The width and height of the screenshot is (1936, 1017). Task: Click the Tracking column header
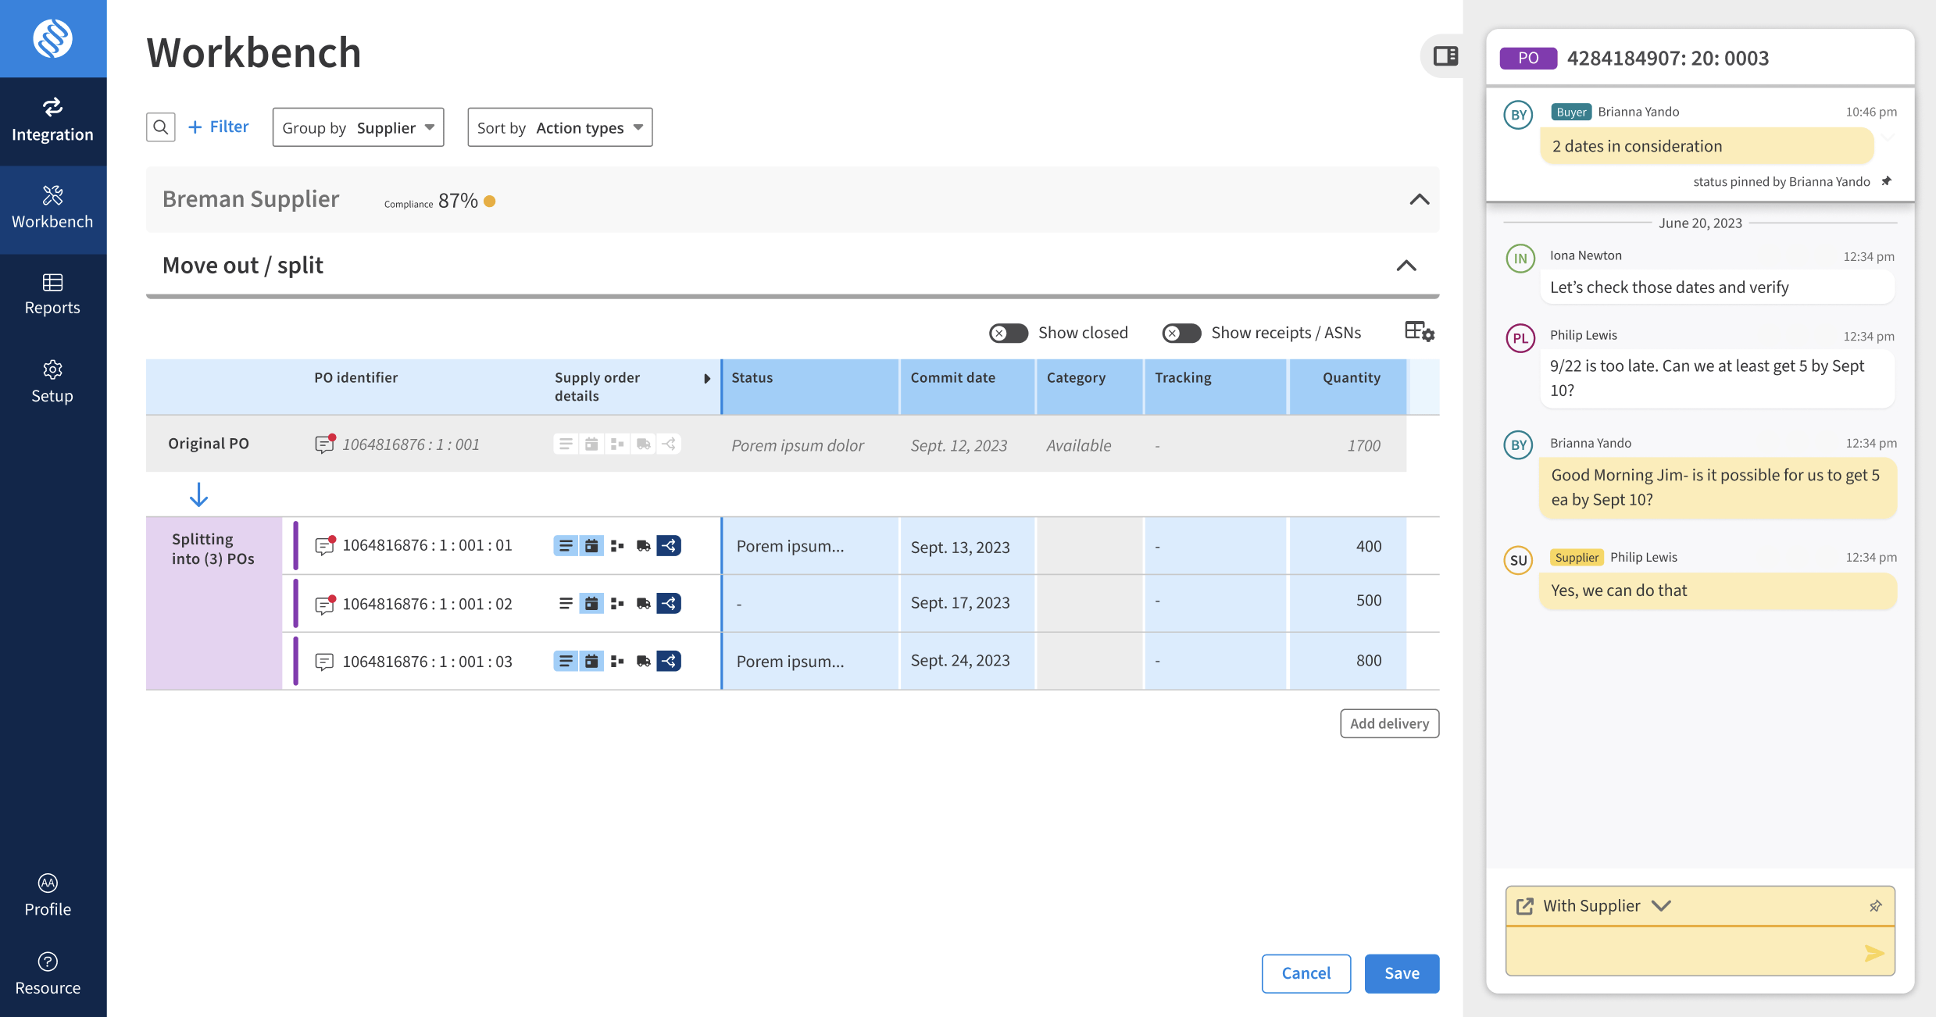point(1216,387)
